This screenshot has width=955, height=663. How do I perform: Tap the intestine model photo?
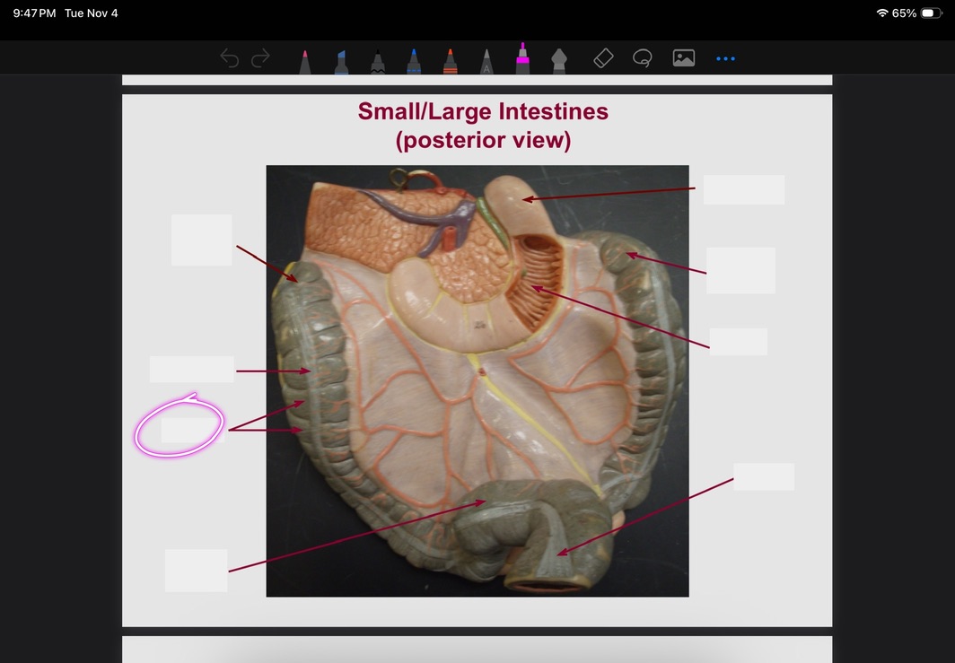point(477,380)
